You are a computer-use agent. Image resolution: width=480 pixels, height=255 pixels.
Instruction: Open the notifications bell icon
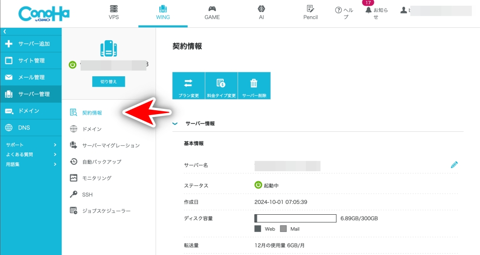tap(368, 10)
